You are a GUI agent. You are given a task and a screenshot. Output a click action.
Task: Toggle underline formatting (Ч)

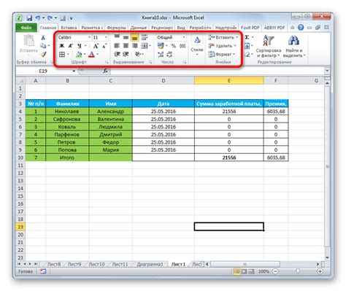(80, 46)
